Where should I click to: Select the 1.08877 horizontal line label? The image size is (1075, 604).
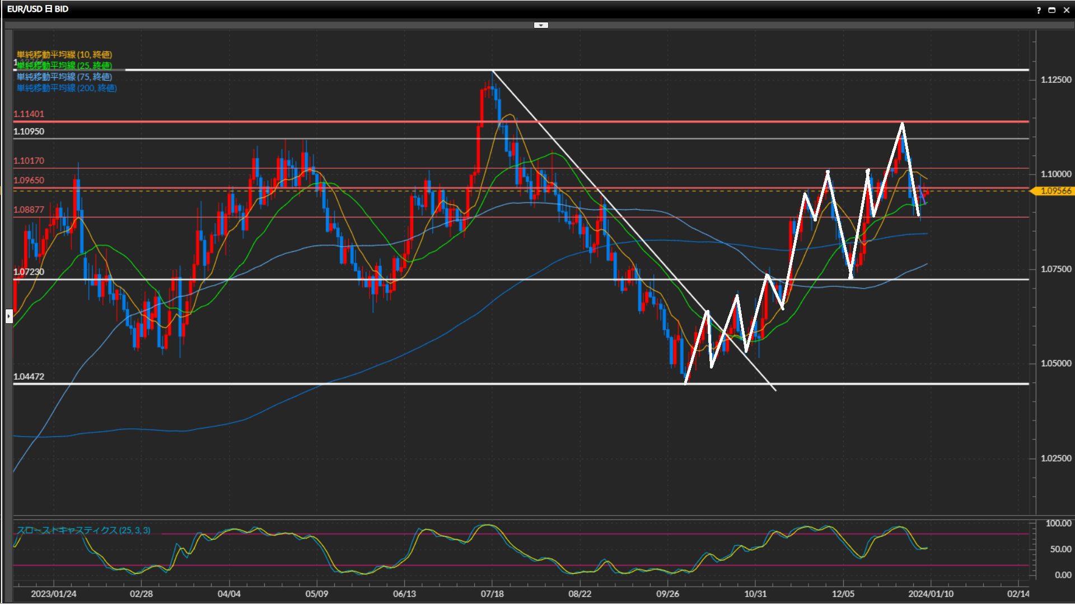[29, 210]
